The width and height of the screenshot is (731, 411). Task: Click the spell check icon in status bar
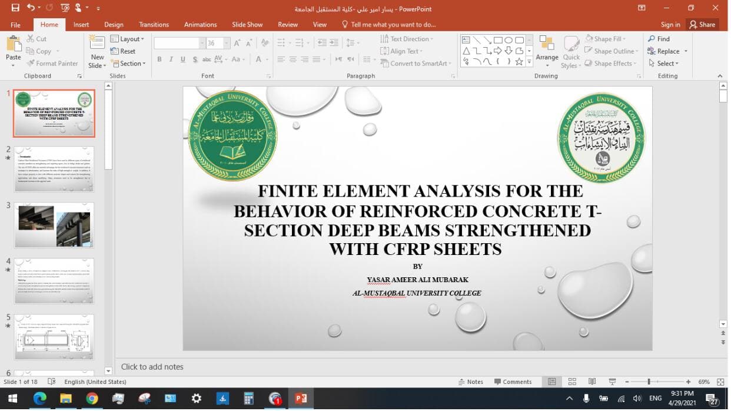coord(52,382)
